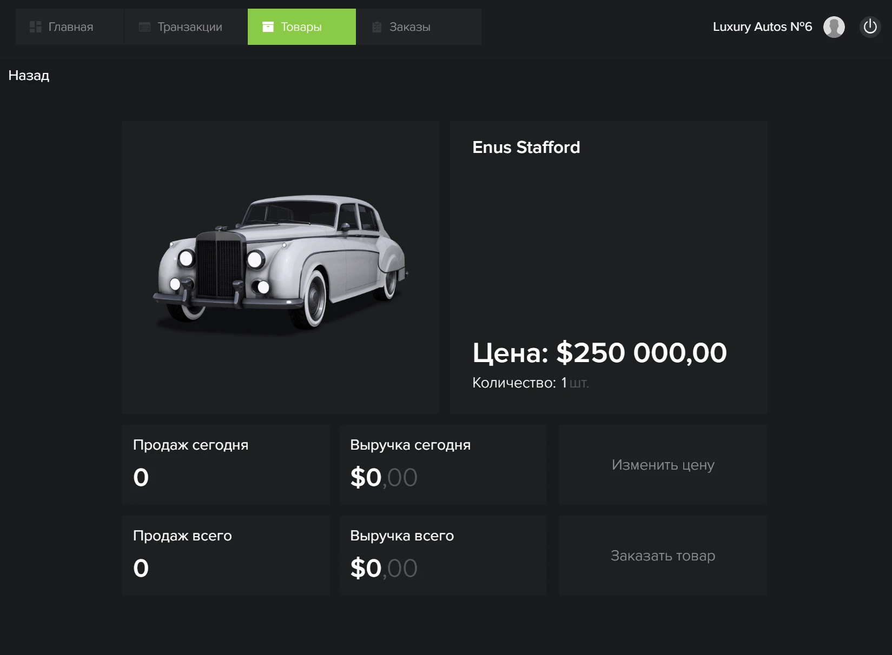
Task: Click the power logout icon
Action: pos(870,26)
